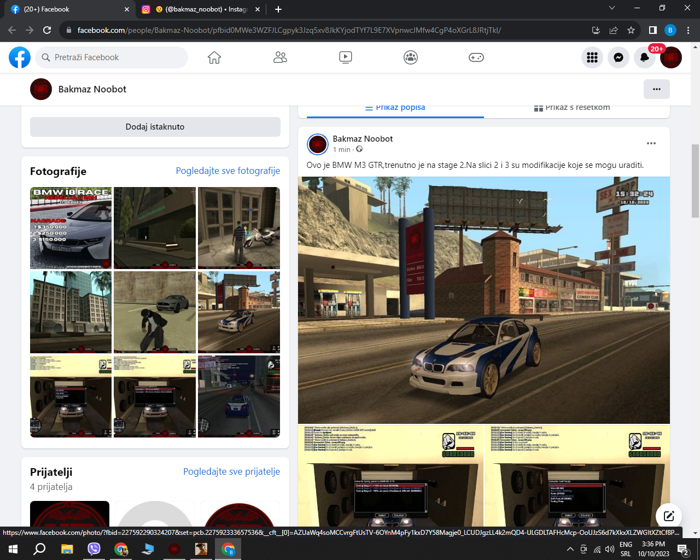This screenshot has height=560, width=700.
Task: Click the address bar URL
Action: point(289,30)
